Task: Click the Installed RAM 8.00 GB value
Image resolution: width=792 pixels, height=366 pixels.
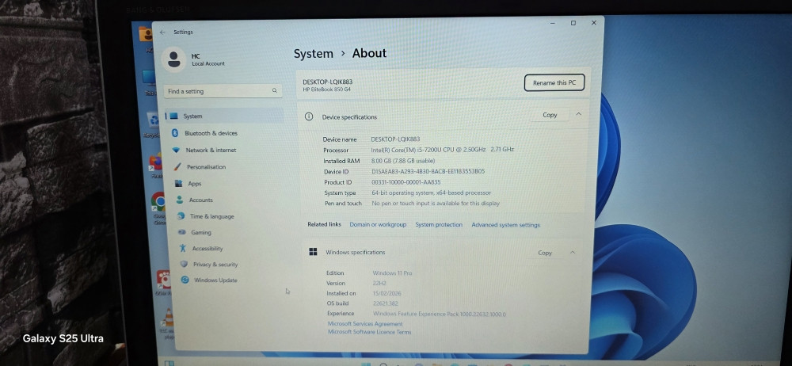Action: coord(403,161)
